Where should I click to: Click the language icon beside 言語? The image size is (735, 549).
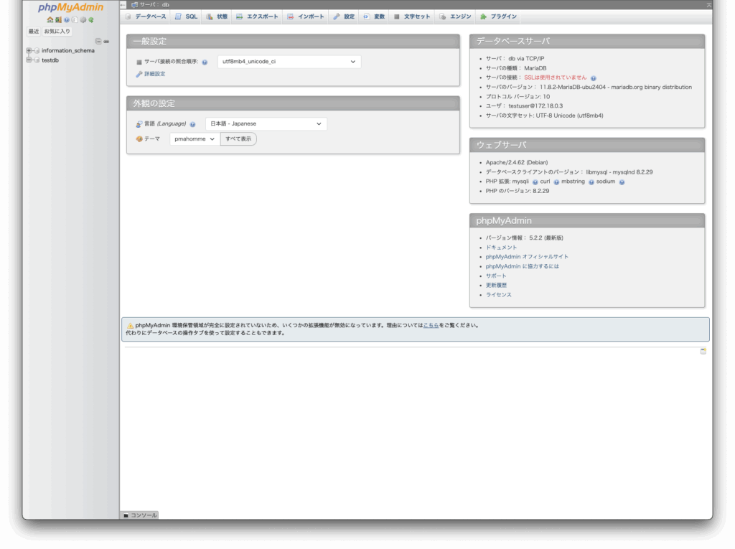point(139,124)
